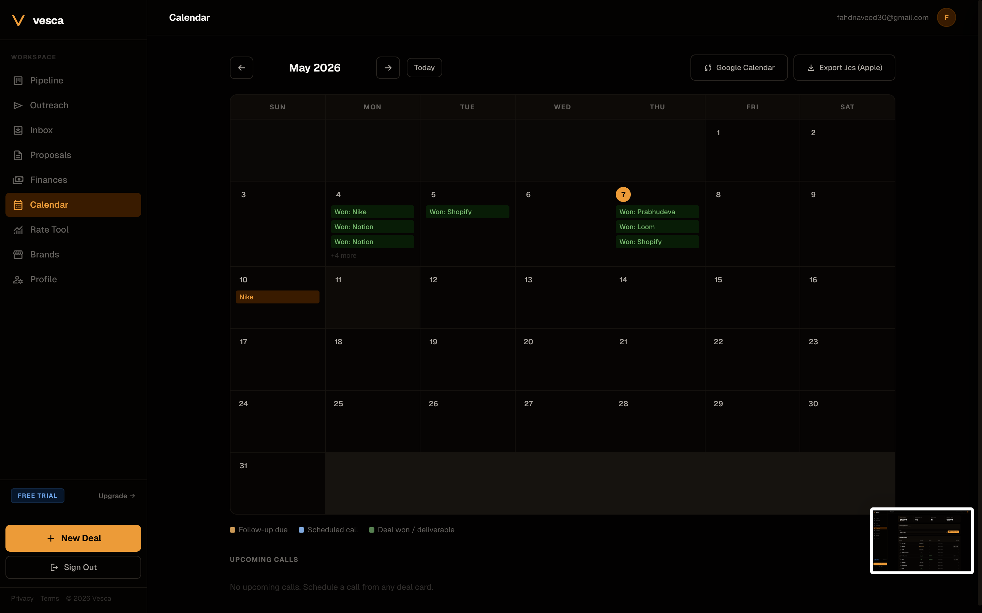Click the plus icon on New Deal
982x613 pixels.
pos(51,538)
